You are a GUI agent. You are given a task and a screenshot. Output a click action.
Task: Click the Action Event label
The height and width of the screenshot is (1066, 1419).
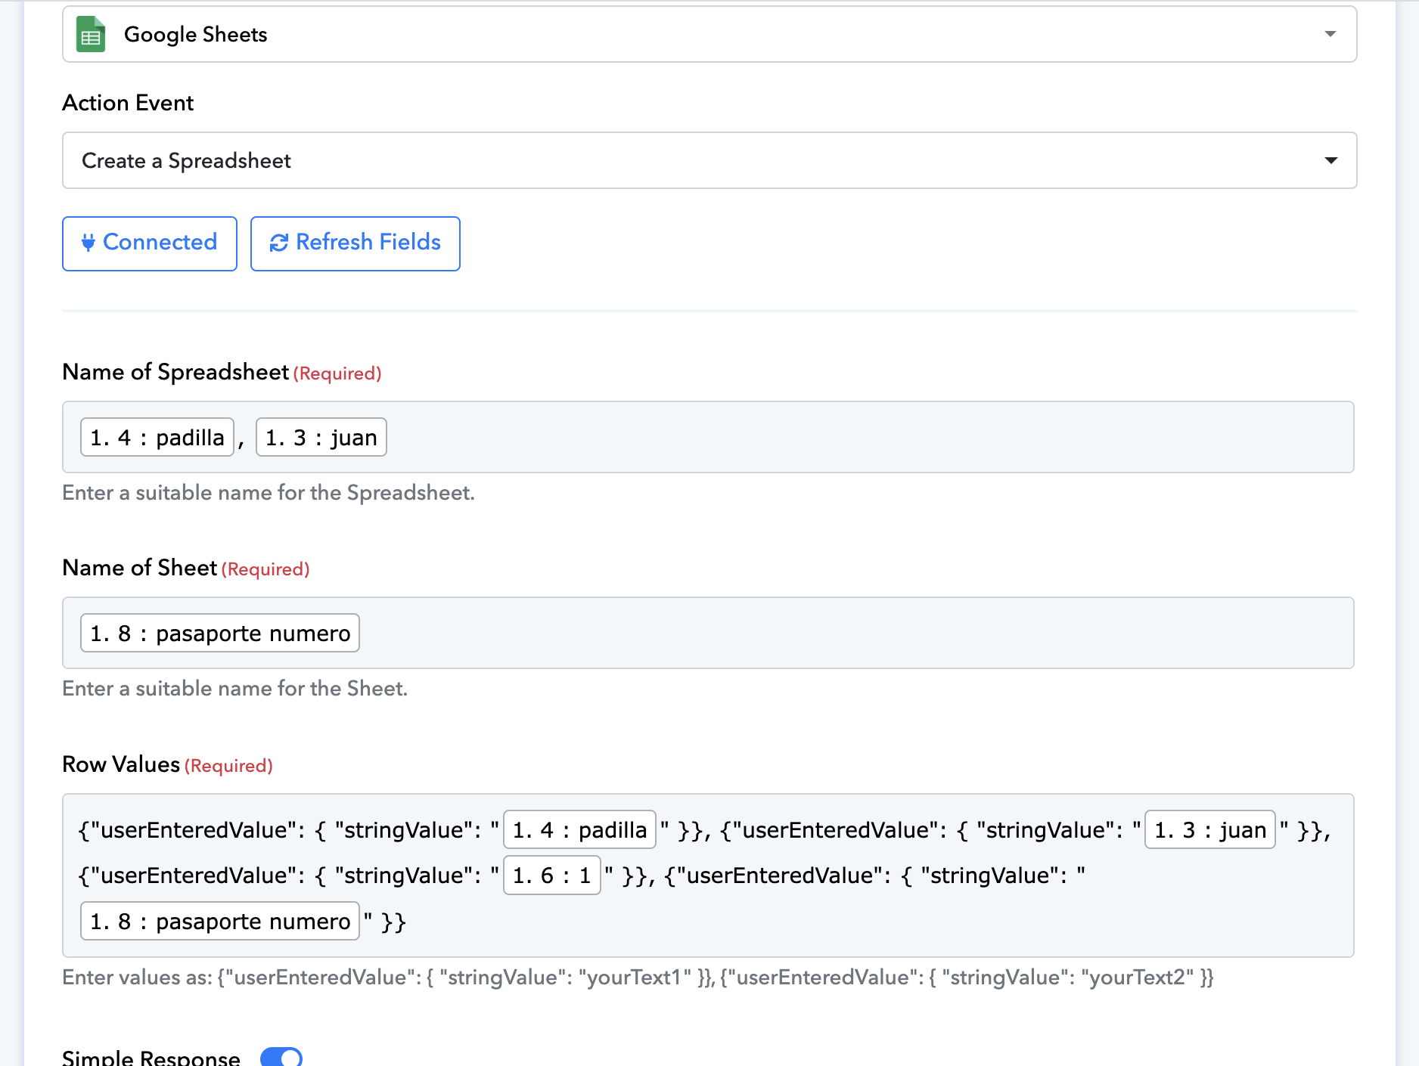pyautogui.click(x=128, y=103)
